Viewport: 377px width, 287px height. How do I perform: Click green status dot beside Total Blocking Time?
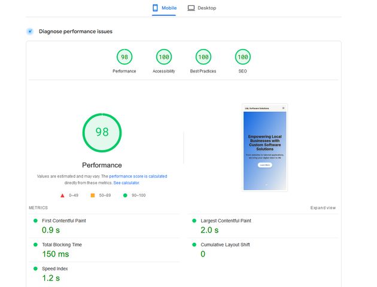(x=35, y=245)
